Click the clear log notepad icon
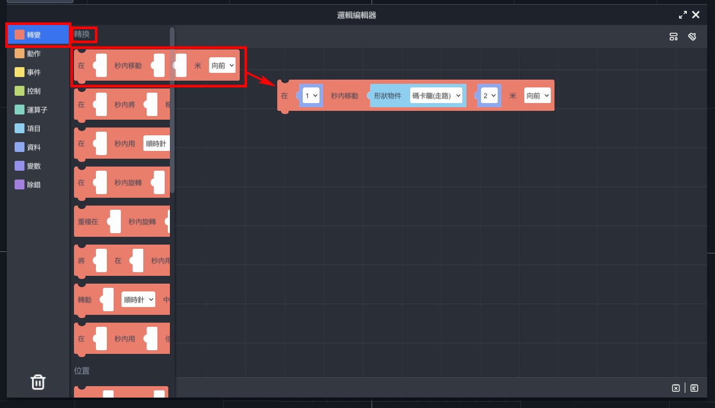Image resolution: width=715 pixels, height=408 pixels. (x=675, y=388)
